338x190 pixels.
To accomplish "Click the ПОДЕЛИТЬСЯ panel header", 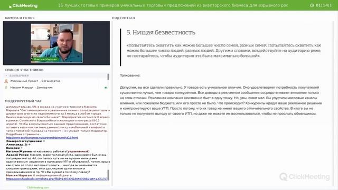I will [x=124, y=18].
